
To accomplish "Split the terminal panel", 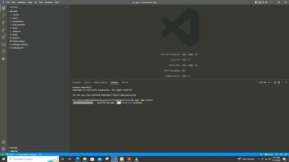I will click(x=275, y=83).
